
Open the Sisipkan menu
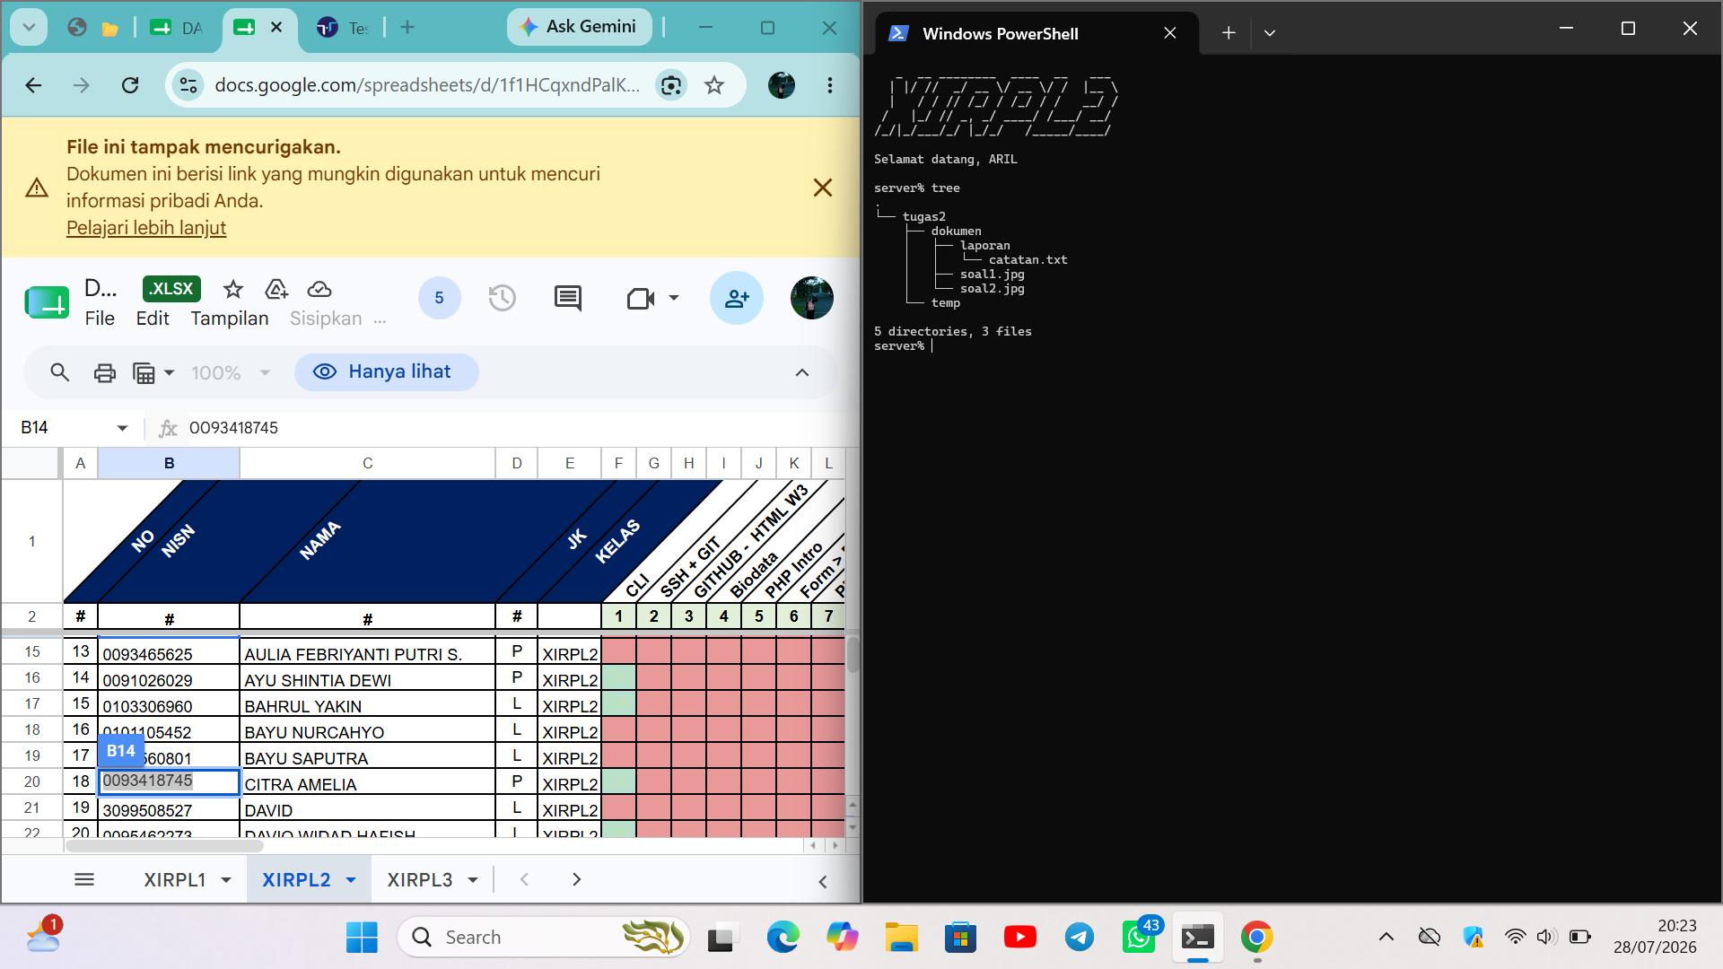326,319
